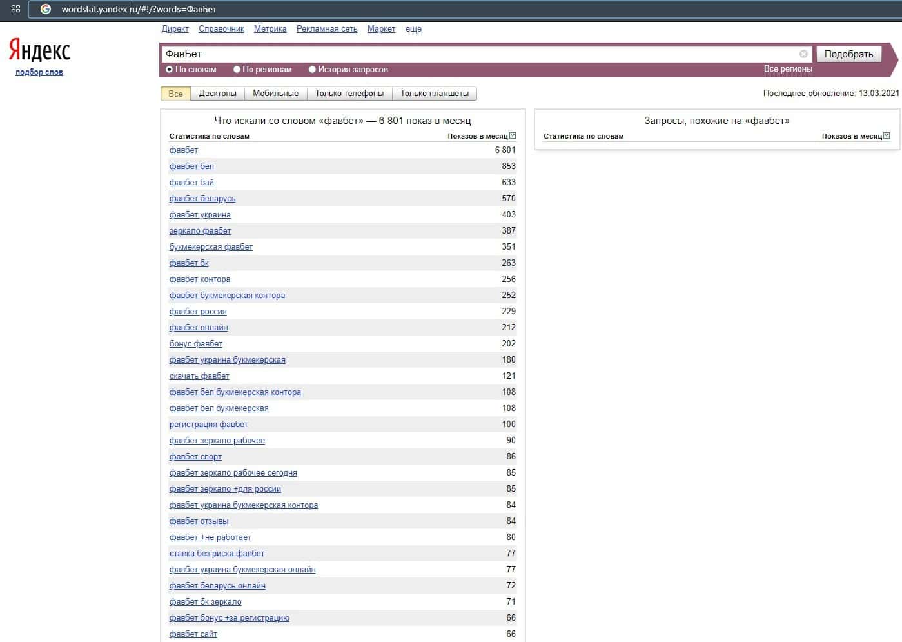
Task: Open the "Все регионы" region selector
Action: click(787, 69)
